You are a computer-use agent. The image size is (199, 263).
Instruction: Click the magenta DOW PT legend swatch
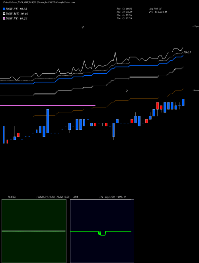[x=4, y=19]
